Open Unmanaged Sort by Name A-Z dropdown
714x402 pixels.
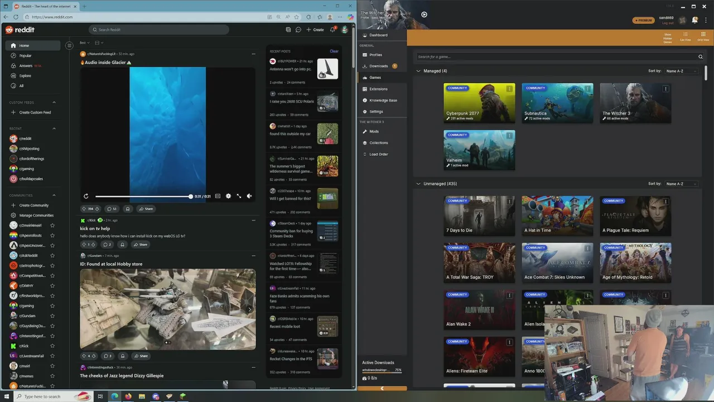[682, 184]
